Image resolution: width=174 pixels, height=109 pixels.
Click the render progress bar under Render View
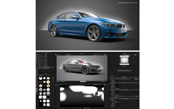pyautogui.click(x=83, y=81)
